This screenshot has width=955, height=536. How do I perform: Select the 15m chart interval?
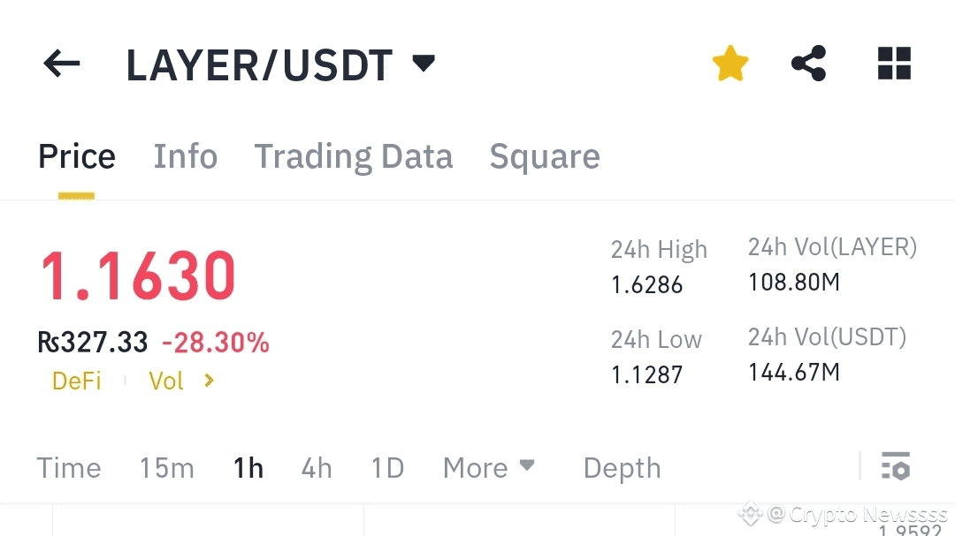point(166,467)
